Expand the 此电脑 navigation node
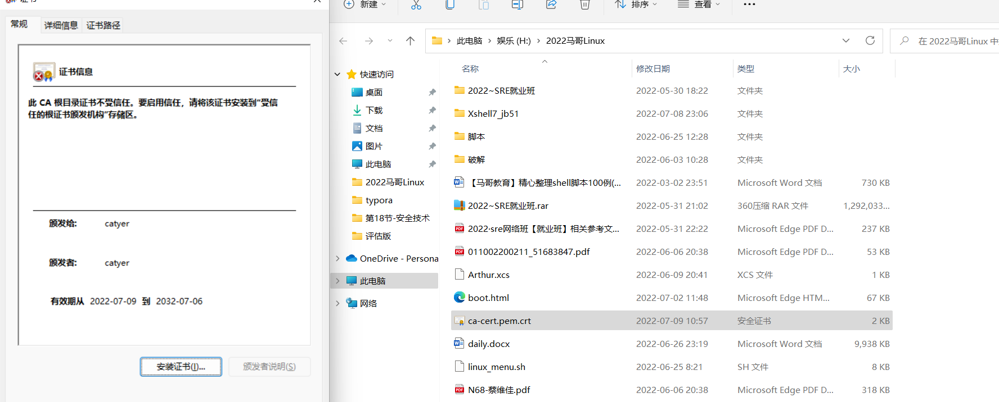 [337, 281]
